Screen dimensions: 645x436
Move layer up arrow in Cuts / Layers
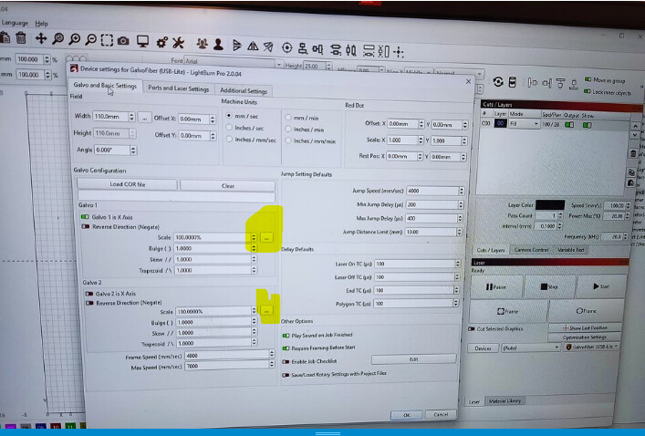point(636,126)
